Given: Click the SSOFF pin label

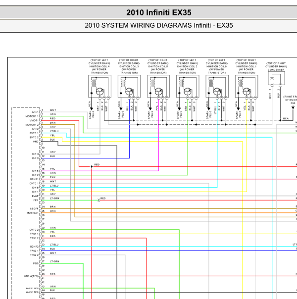Looking at the screenshot, I should 34,208.
